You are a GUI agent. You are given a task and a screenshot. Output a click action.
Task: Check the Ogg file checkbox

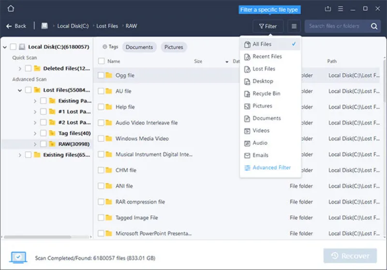[x=101, y=75]
